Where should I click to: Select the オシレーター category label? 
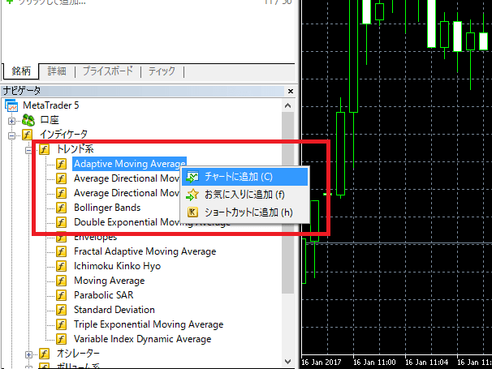(78, 354)
